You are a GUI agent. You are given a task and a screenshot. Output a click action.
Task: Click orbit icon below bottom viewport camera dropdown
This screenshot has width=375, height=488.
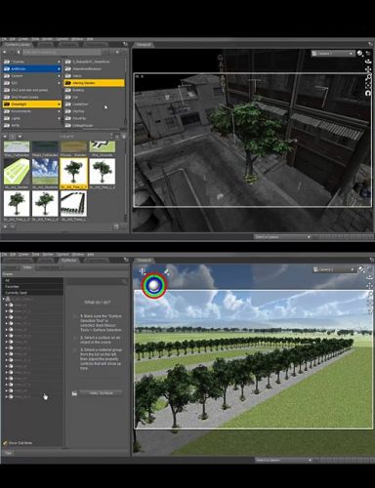click(x=369, y=277)
